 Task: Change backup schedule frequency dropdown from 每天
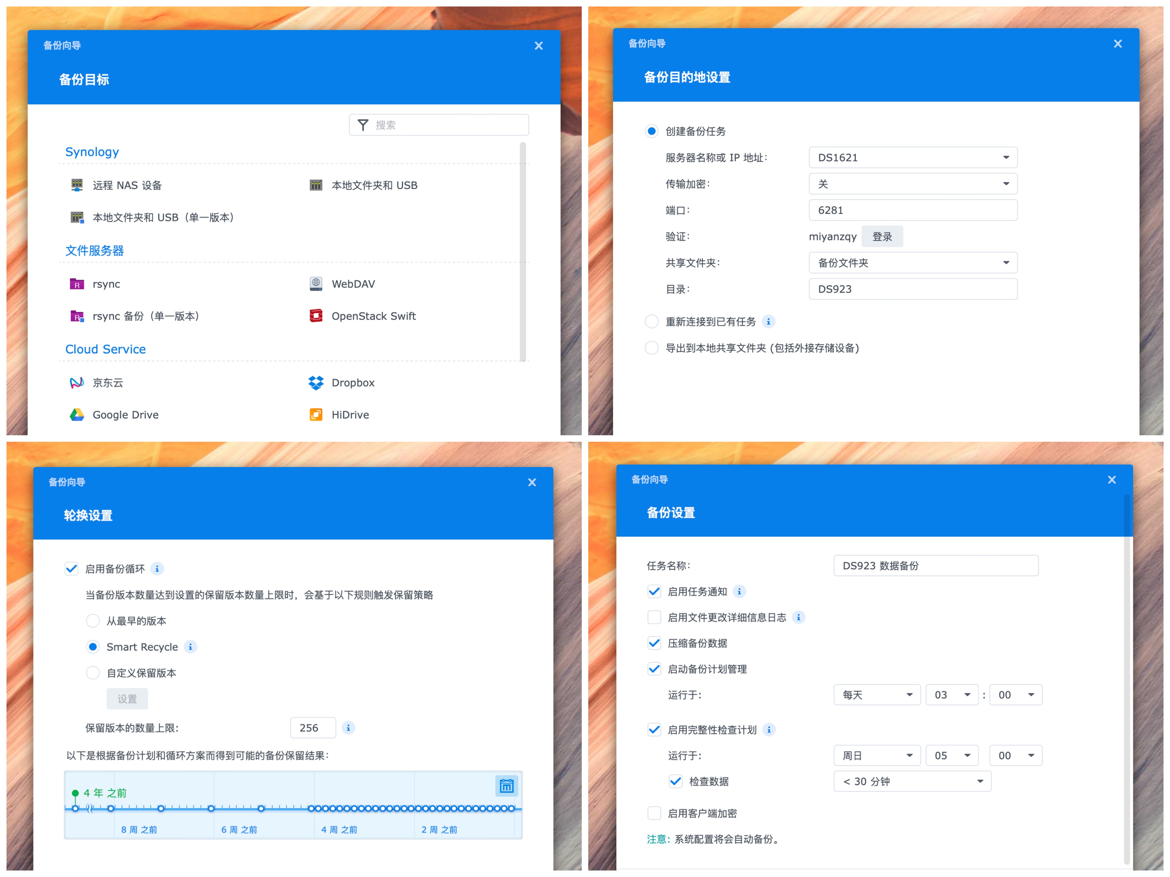[x=877, y=695]
